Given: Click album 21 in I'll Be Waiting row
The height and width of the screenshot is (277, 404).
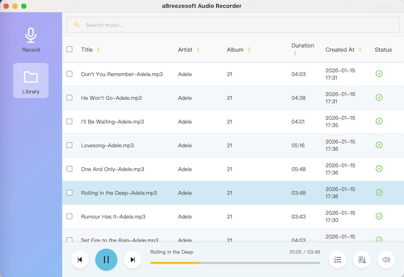Looking at the screenshot, I should click(230, 121).
